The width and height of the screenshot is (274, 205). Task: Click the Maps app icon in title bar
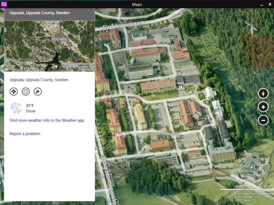tap(4, 4)
